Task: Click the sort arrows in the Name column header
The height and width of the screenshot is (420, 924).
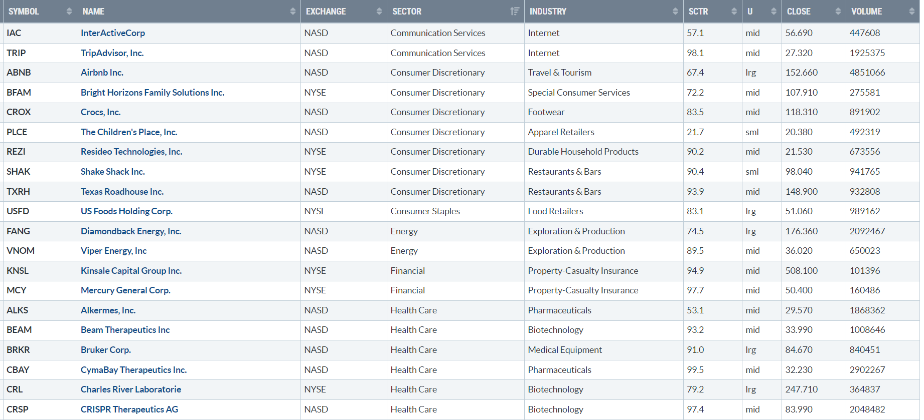Action: tap(292, 12)
